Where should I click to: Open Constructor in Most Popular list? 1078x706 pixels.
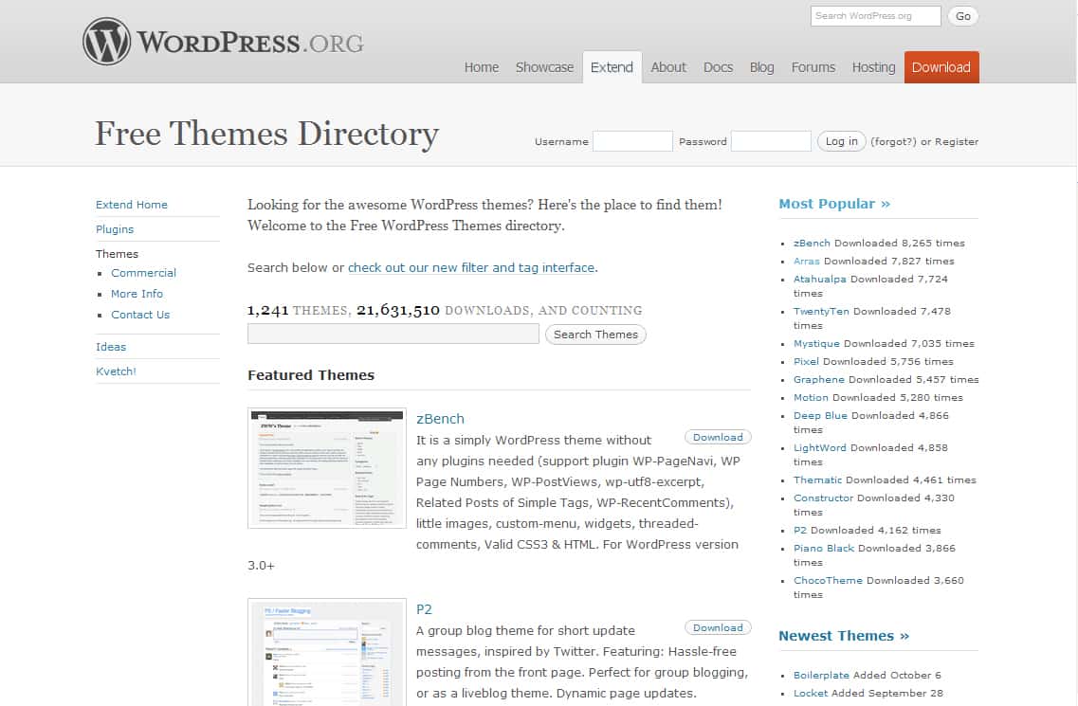tap(823, 498)
